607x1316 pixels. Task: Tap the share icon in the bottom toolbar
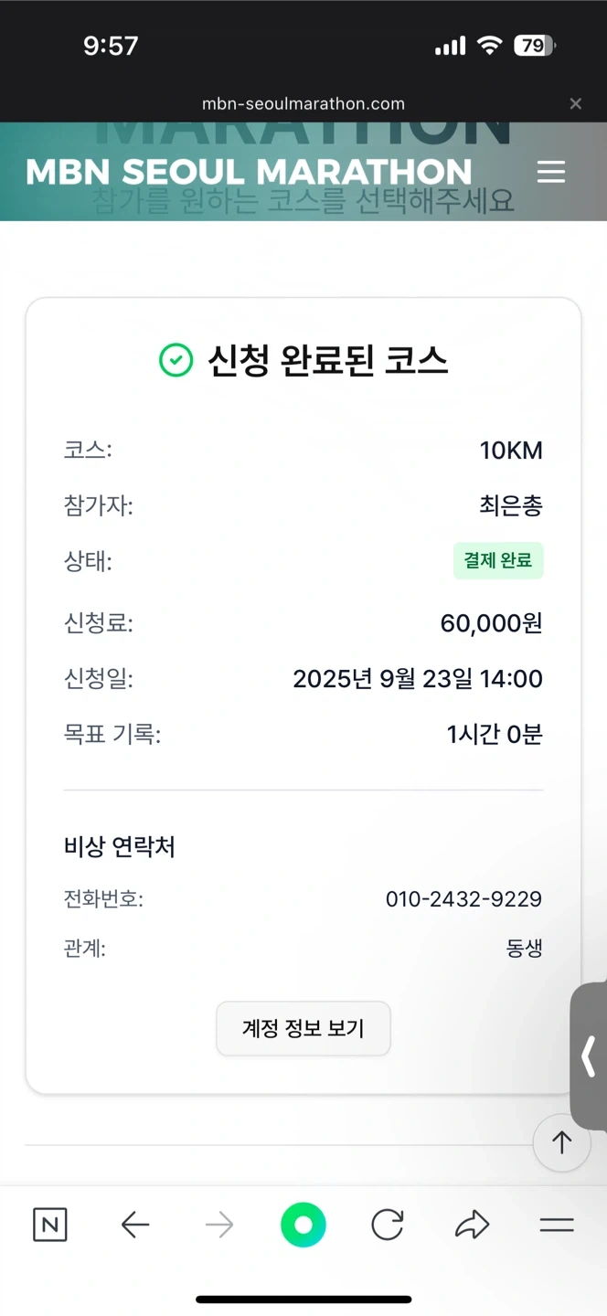click(473, 1225)
